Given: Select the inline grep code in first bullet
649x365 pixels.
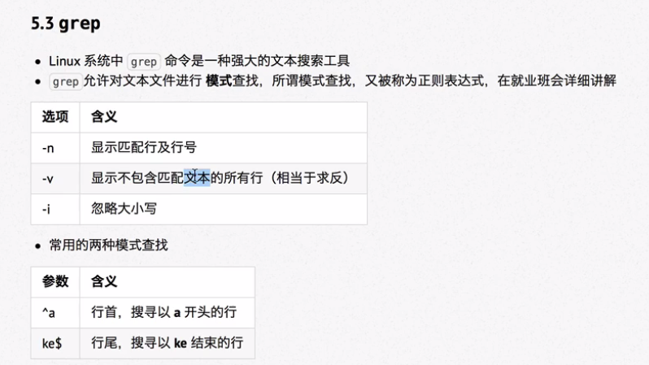Looking at the screenshot, I should coord(144,62).
